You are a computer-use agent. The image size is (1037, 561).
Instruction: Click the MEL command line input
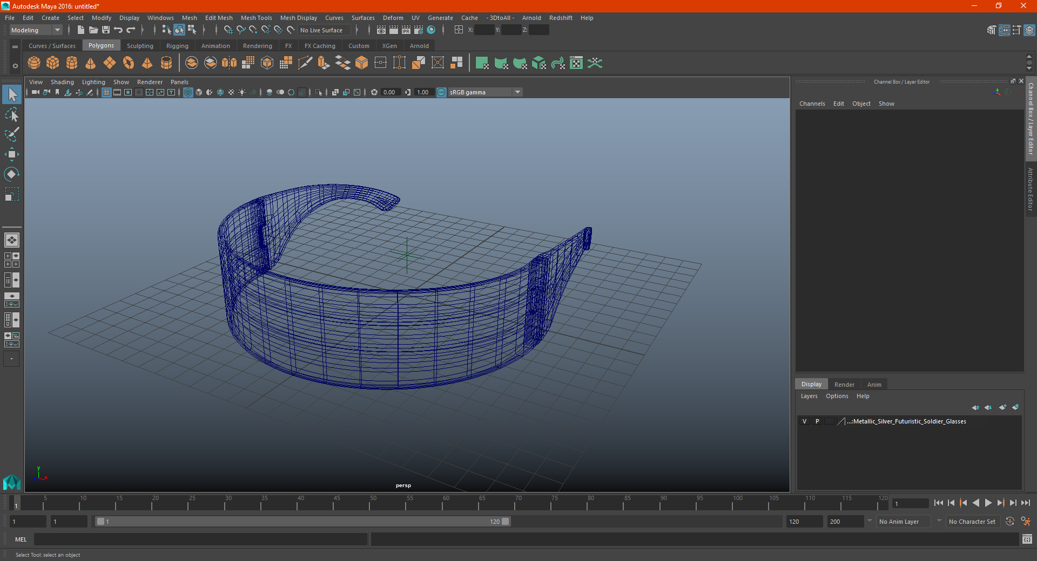click(200, 539)
